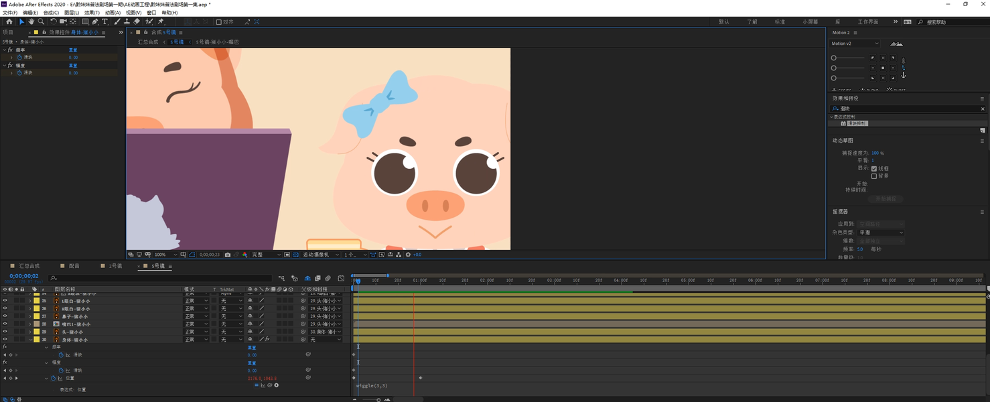Open the composition flowchart icon in the timeline

(x=281, y=278)
